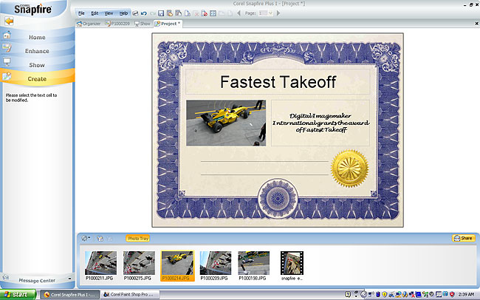Open the File menu

coord(81,13)
